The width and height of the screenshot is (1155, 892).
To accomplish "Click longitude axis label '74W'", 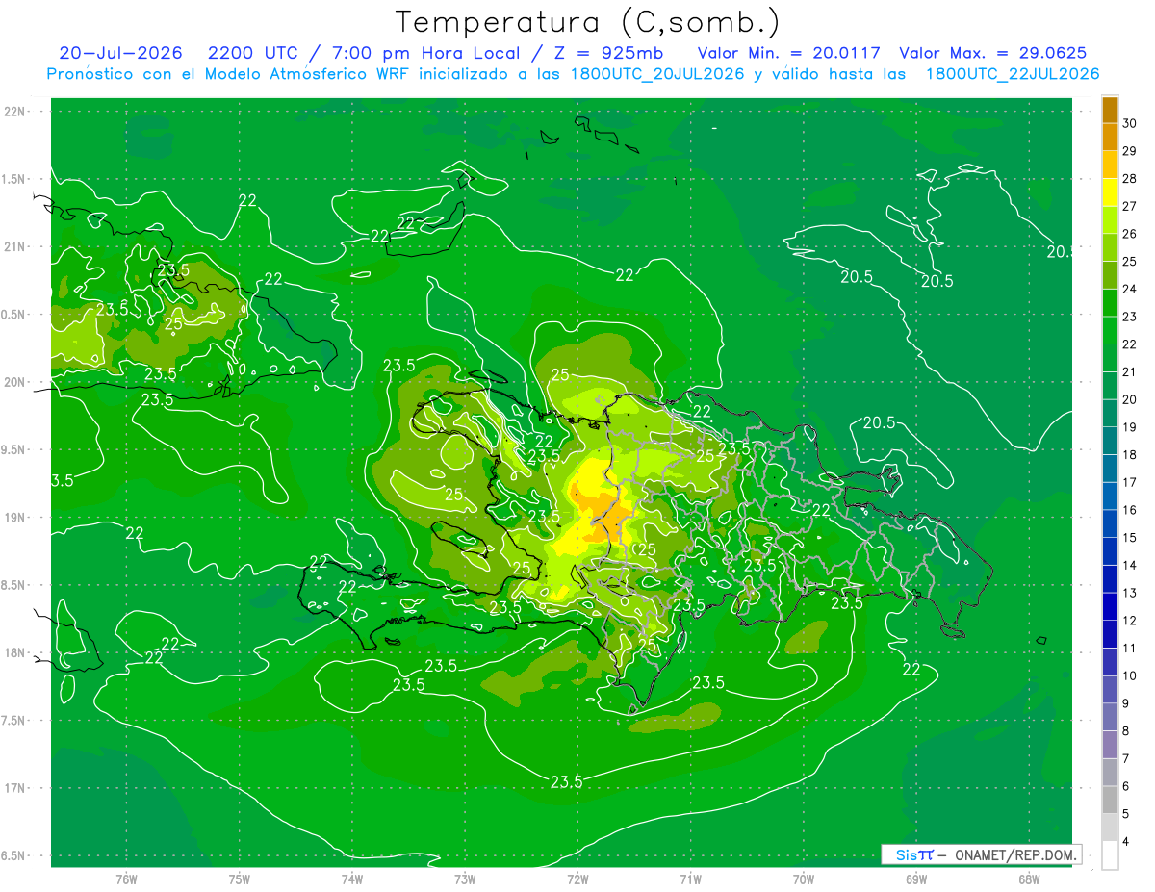I will (352, 879).
